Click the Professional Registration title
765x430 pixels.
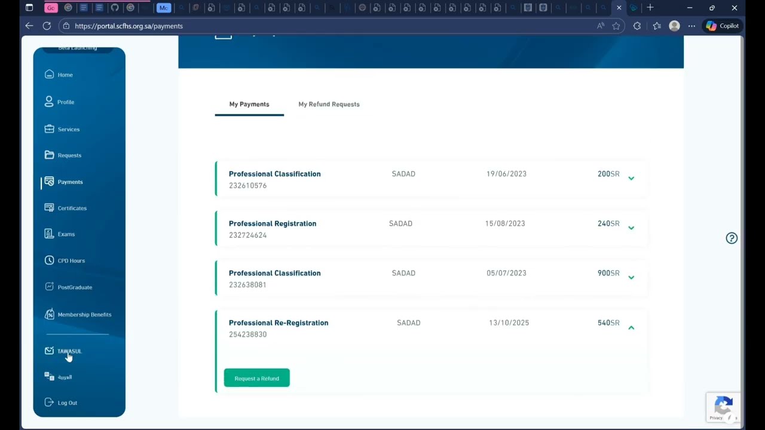pos(273,223)
